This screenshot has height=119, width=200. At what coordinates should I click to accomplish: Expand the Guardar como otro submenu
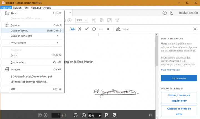(x=32, y=36)
